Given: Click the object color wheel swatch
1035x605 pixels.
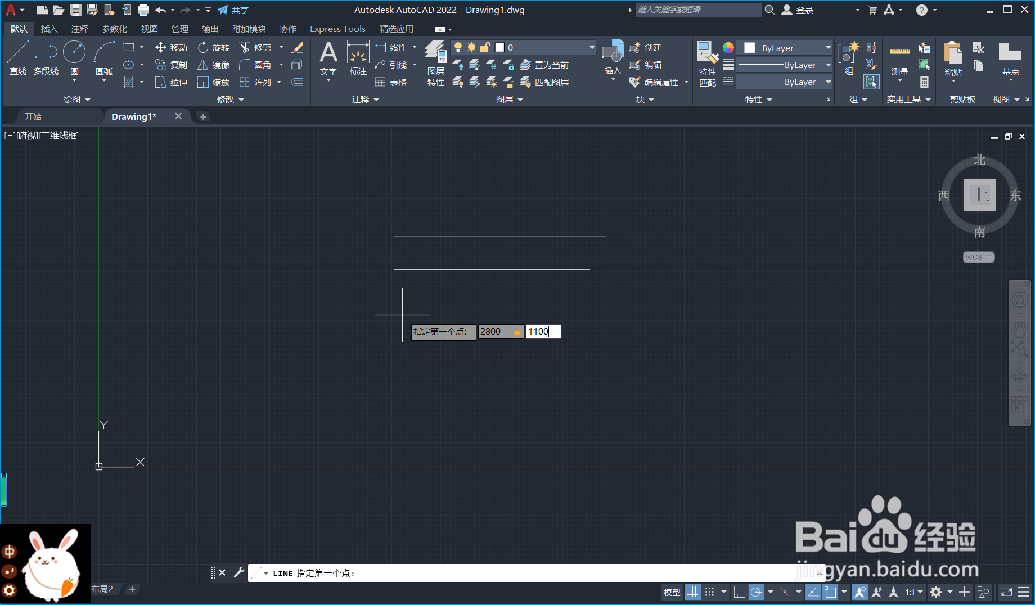Looking at the screenshot, I should tap(728, 48).
